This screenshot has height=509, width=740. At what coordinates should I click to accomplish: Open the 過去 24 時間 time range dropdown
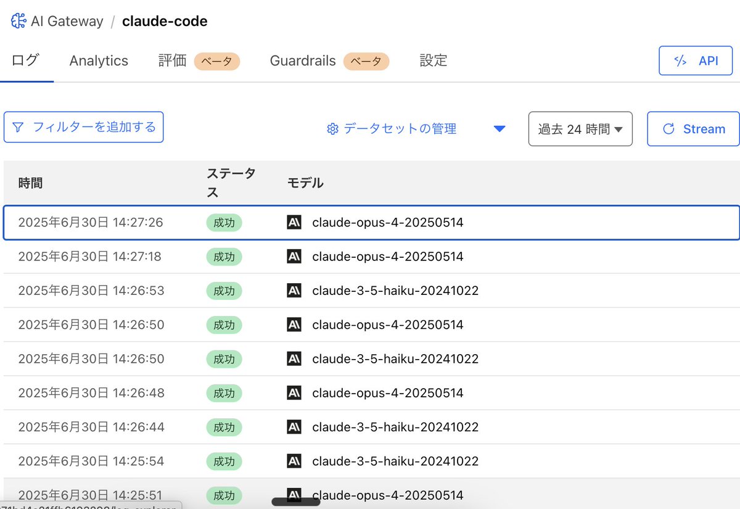(x=580, y=129)
